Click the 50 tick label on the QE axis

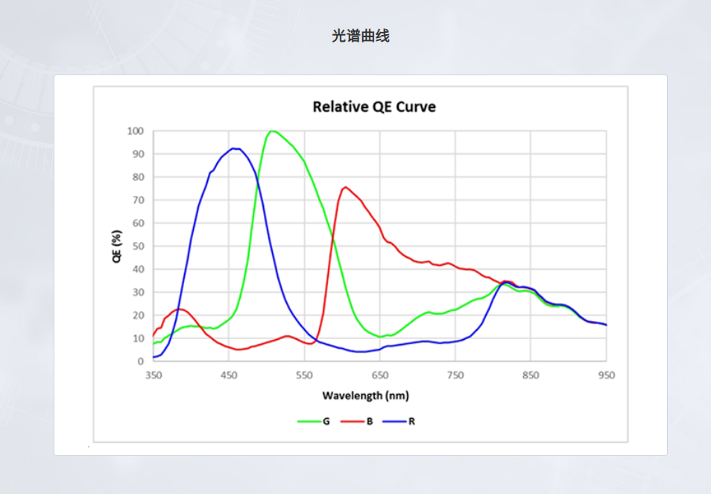(137, 247)
